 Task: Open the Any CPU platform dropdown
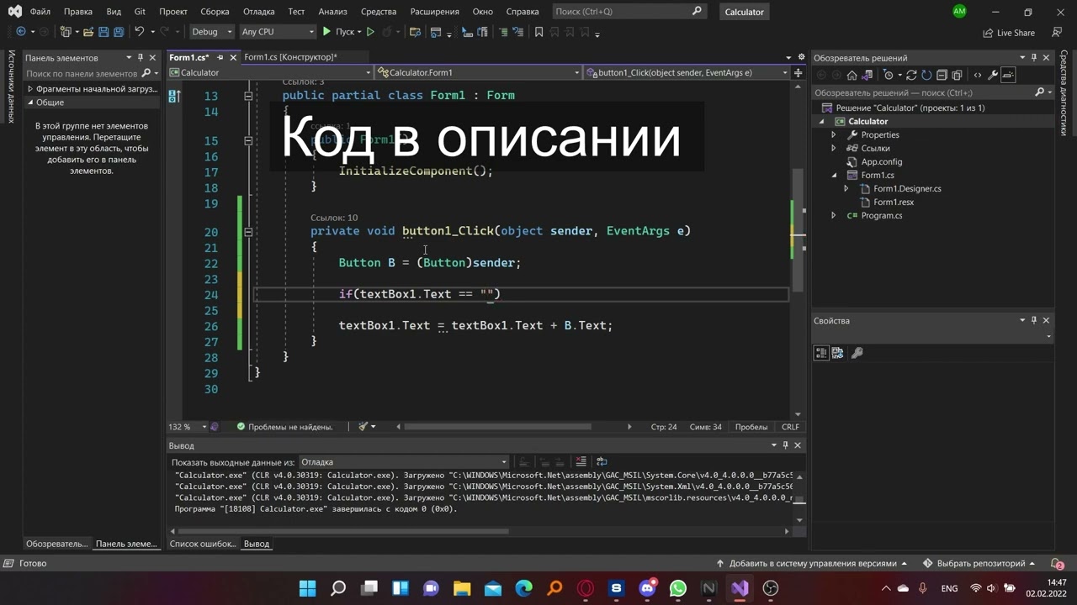278,32
